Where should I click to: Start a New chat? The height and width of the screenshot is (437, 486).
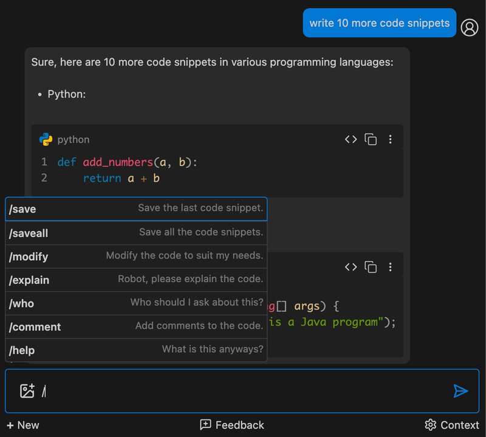pyautogui.click(x=23, y=425)
